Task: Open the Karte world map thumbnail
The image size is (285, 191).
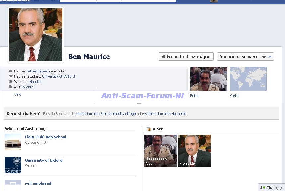Action: click(248, 79)
